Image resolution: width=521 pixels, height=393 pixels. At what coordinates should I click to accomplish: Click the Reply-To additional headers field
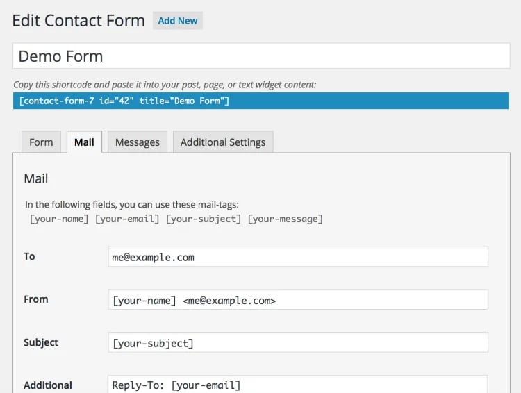click(298, 384)
